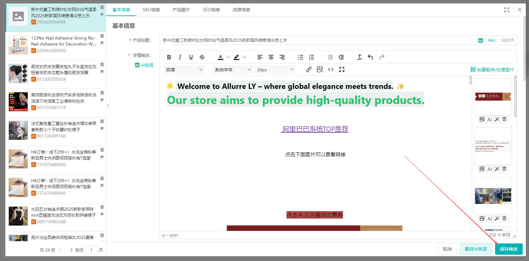
Task: Click the page number input box
Action: pos(91,250)
